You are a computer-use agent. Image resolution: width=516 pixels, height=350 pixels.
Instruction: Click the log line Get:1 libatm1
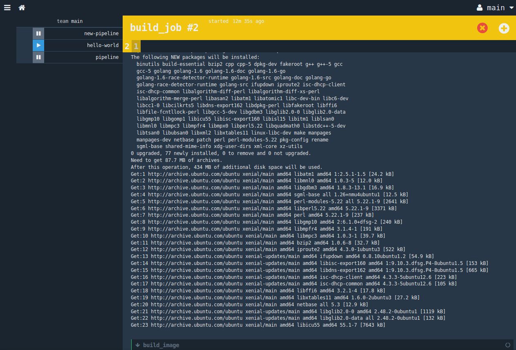click(x=262, y=174)
